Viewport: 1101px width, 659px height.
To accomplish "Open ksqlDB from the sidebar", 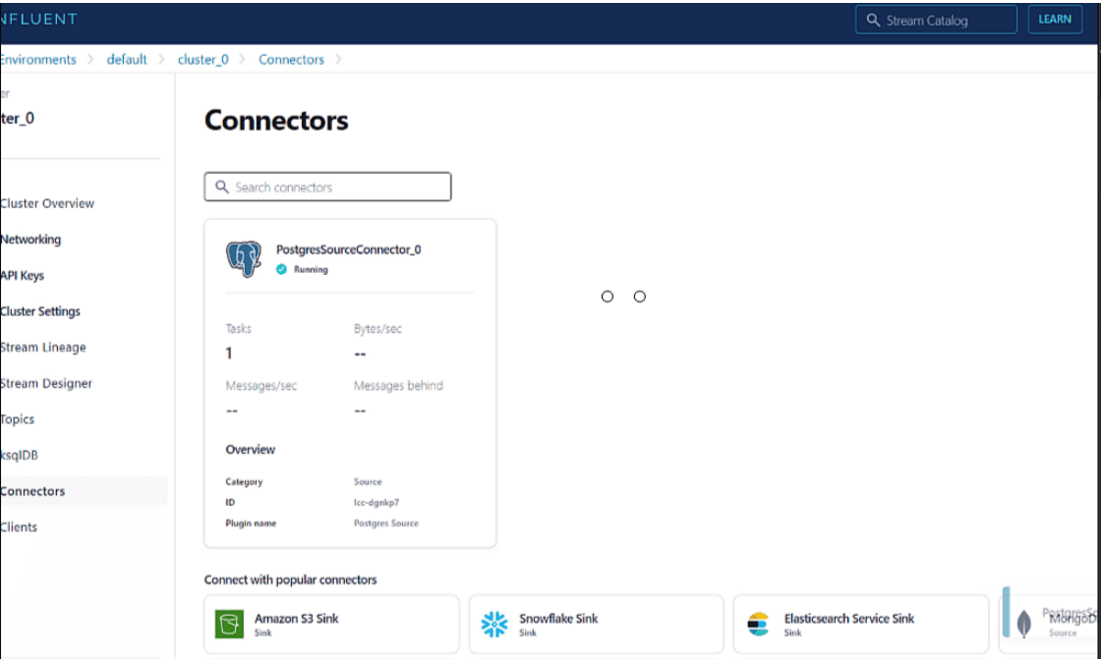I will [x=19, y=455].
